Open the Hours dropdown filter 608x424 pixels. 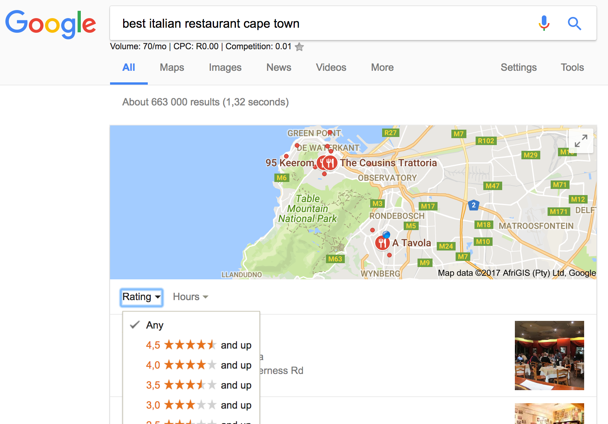(x=190, y=297)
